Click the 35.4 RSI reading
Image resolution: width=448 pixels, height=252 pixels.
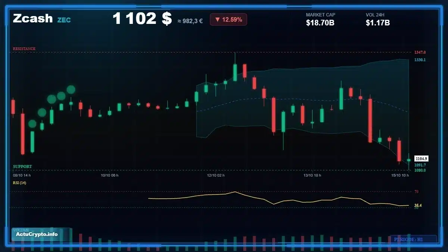418,205
